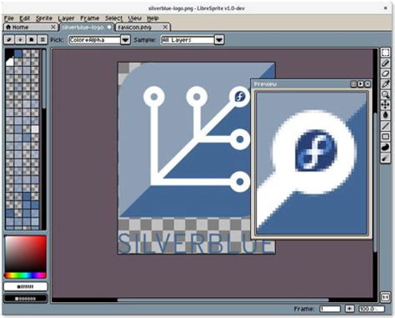The height and width of the screenshot is (318, 395).
Task: Switch to the silverblue-logo tab
Action: [86, 27]
